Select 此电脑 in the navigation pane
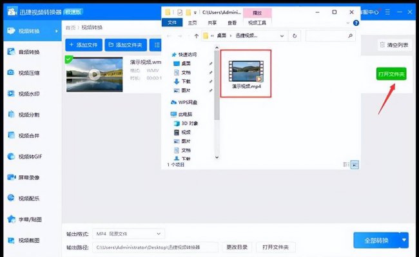The image size is (419, 257). pyautogui.click(x=182, y=114)
